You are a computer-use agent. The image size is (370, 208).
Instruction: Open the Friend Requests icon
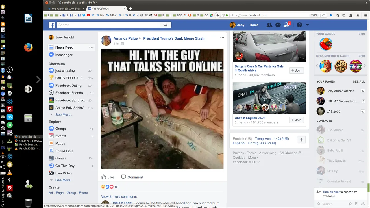point(269,25)
